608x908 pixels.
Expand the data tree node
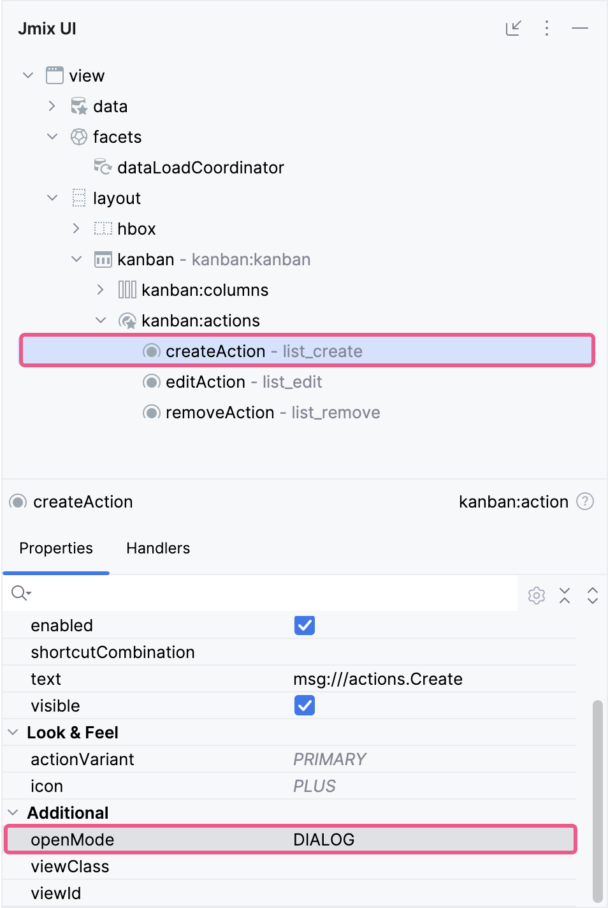(52, 106)
